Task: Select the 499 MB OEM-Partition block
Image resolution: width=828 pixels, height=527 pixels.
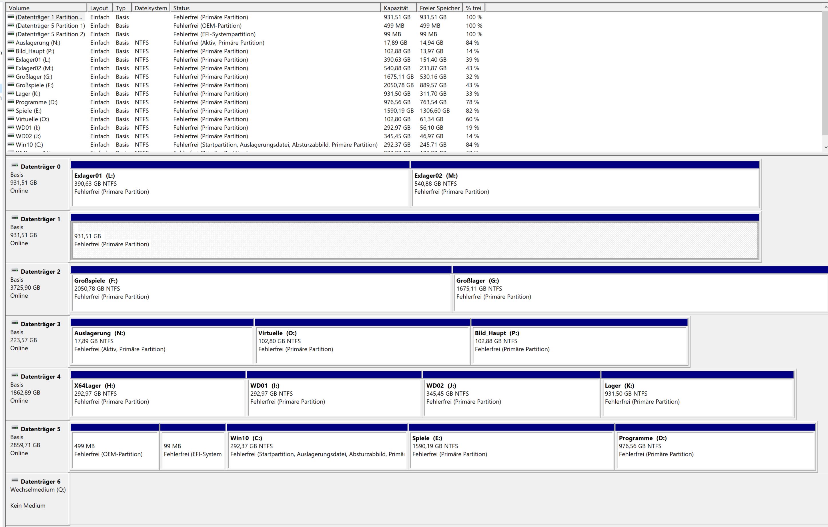Action: (x=115, y=450)
